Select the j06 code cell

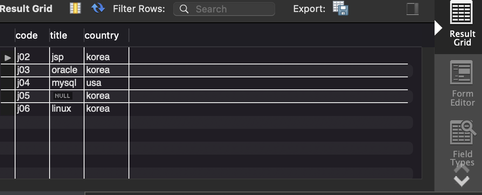tap(24, 109)
